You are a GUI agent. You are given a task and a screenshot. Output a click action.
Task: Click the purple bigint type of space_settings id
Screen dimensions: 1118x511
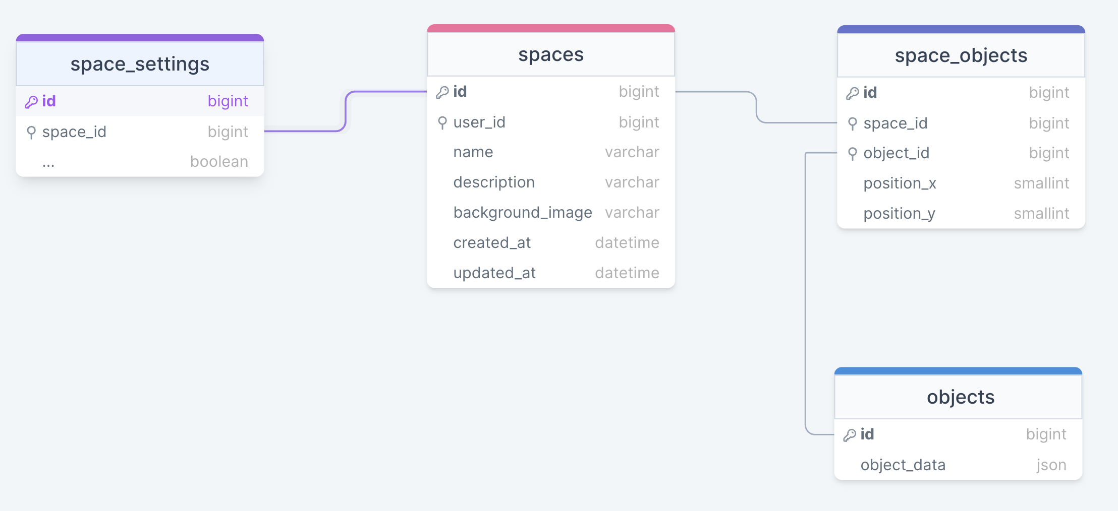pyautogui.click(x=228, y=101)
